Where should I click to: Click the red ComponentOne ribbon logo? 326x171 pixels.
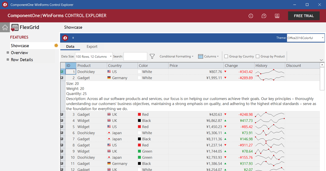[x=65, y=38]
